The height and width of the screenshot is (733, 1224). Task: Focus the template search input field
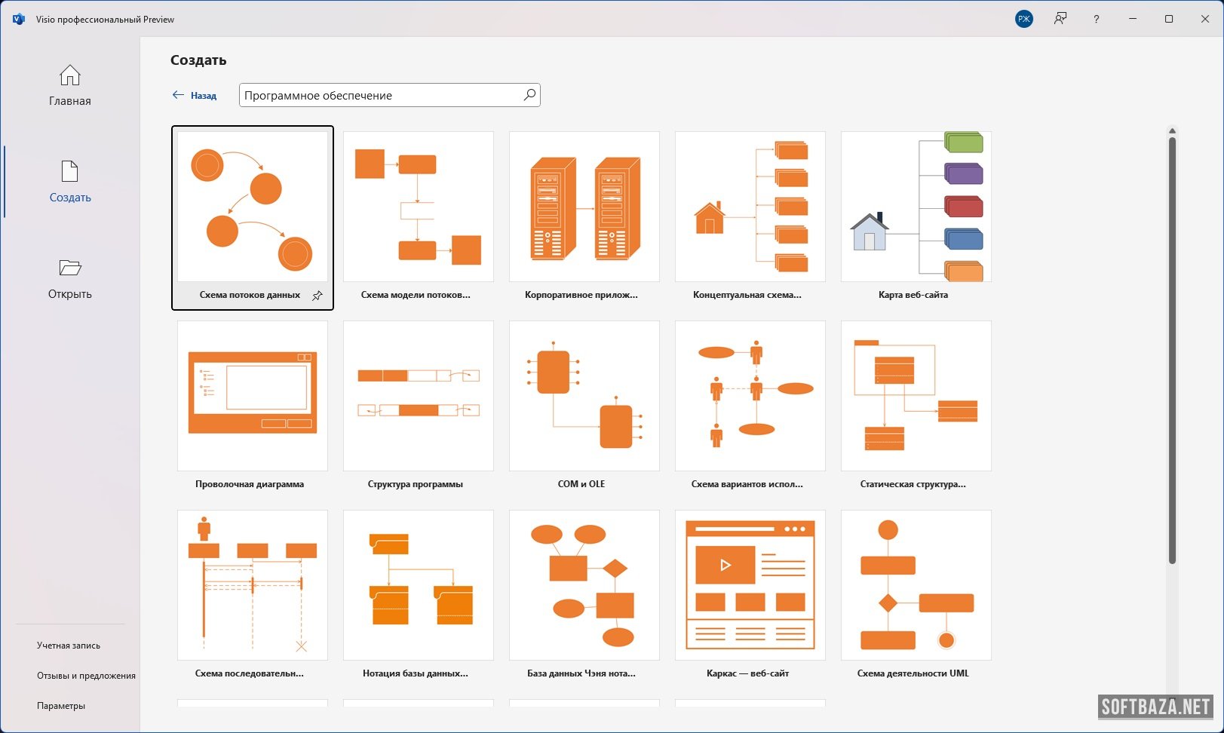(x=381, y=95)
